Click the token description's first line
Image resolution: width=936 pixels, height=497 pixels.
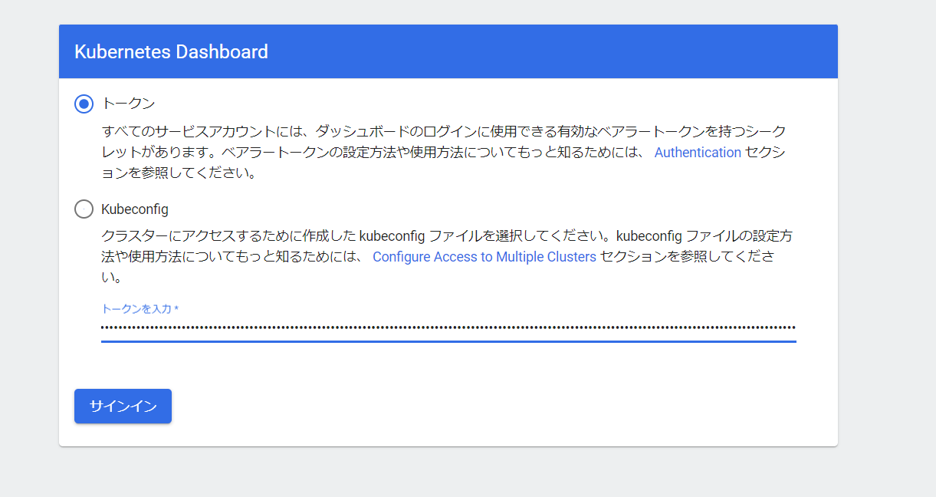pos(443,131)
